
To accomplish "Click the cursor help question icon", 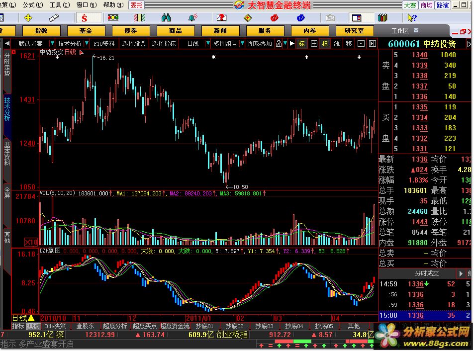I will coord(412,18).
